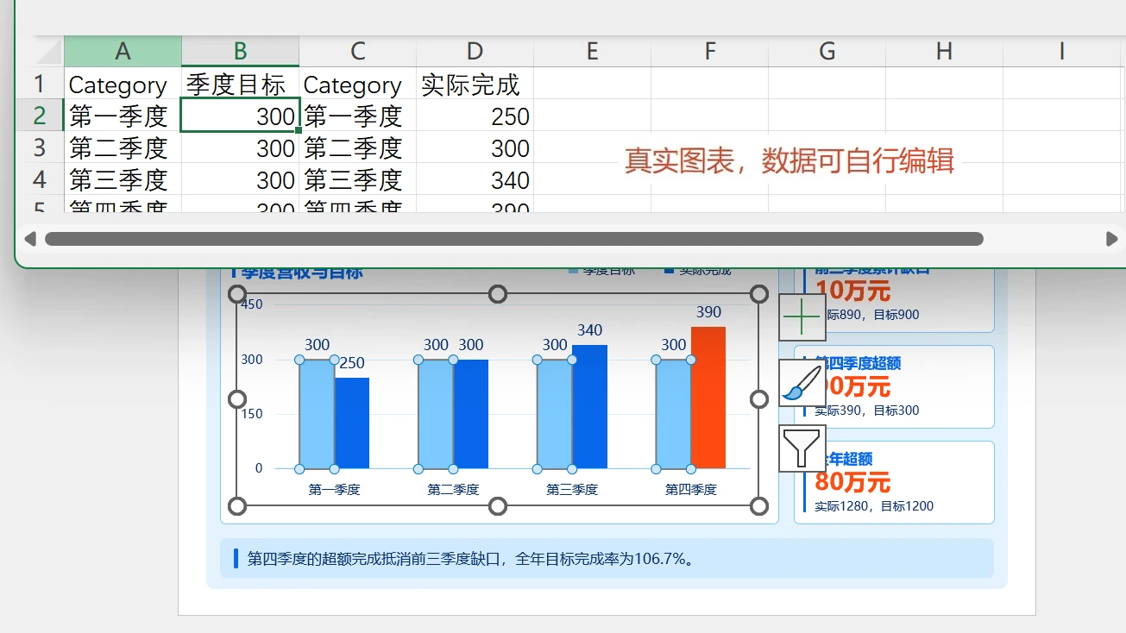Viewport: 1126px width, 633px height.
Task: Click the 第二季度 axis label
Action: [x=453, y=489]
